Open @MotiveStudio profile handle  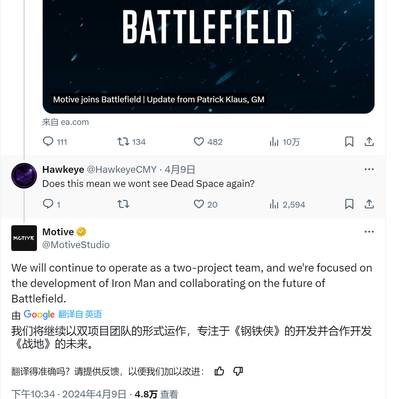point(76,245)
